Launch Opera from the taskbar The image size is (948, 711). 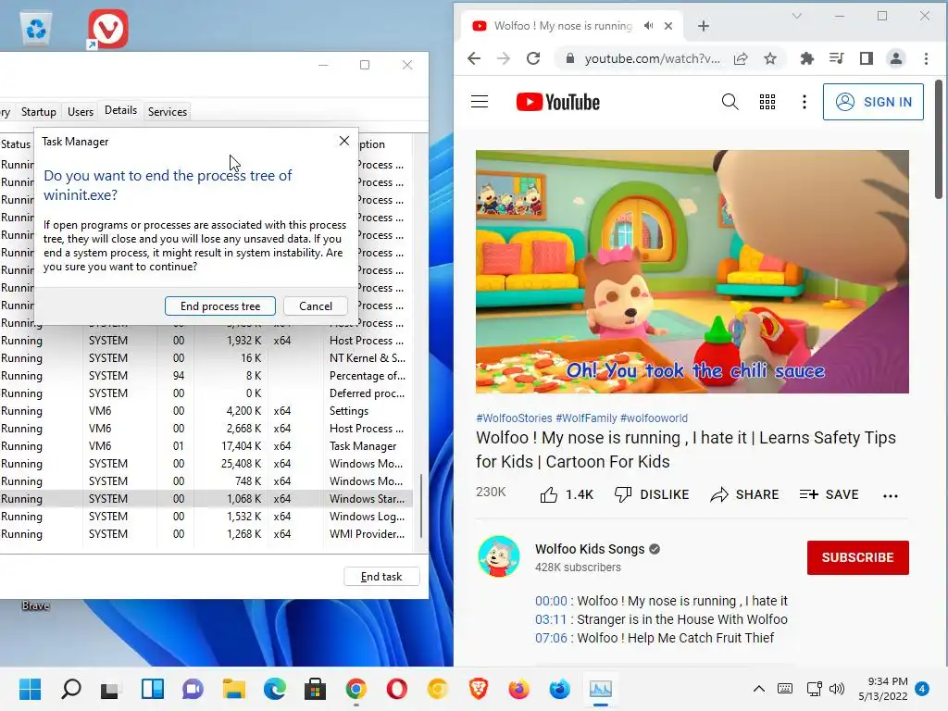[396, 689]
